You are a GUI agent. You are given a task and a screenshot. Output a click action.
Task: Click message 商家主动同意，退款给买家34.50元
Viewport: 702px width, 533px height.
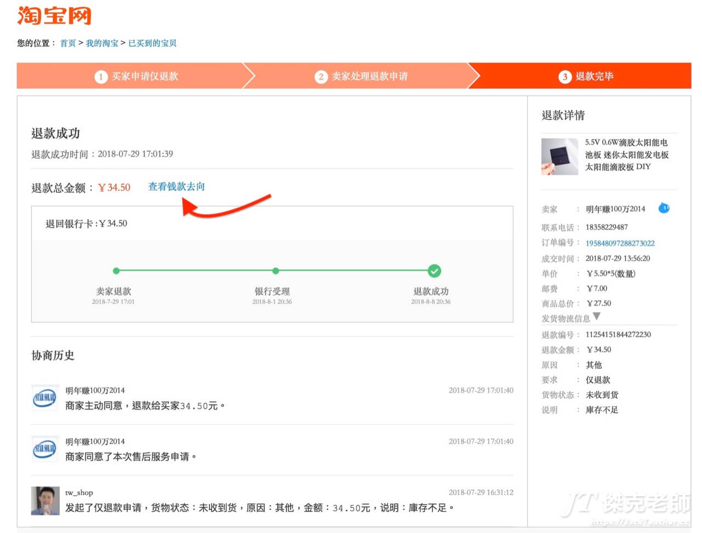pyautogui.click(x=145, y=406)
